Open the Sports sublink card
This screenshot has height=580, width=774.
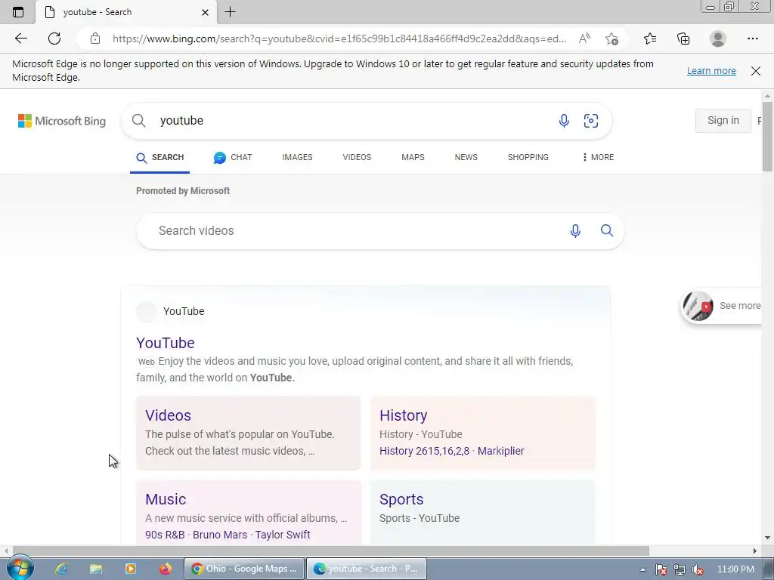tap(482, 513)
